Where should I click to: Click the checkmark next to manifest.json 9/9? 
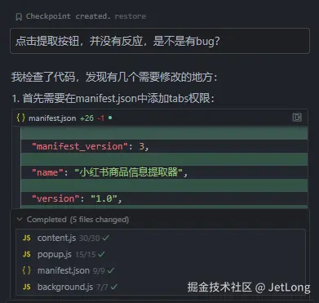click(111, 270)
